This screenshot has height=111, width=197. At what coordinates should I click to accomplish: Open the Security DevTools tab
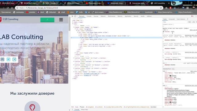pyautogui.click(x=136, y=16)
